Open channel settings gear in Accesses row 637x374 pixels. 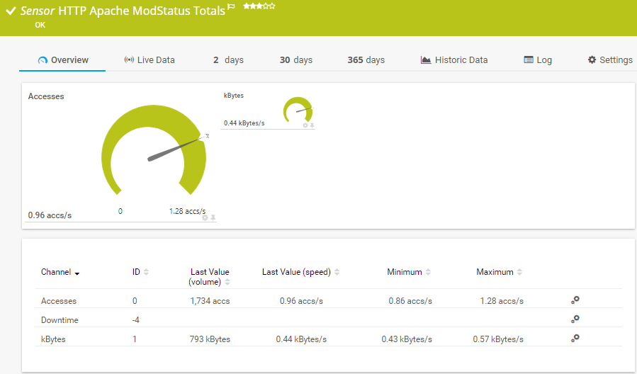[575, 300]
